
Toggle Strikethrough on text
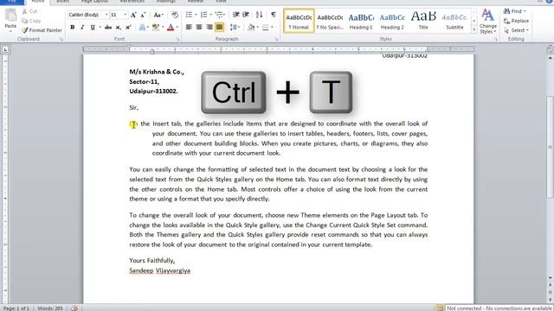(x=108, y=27)
